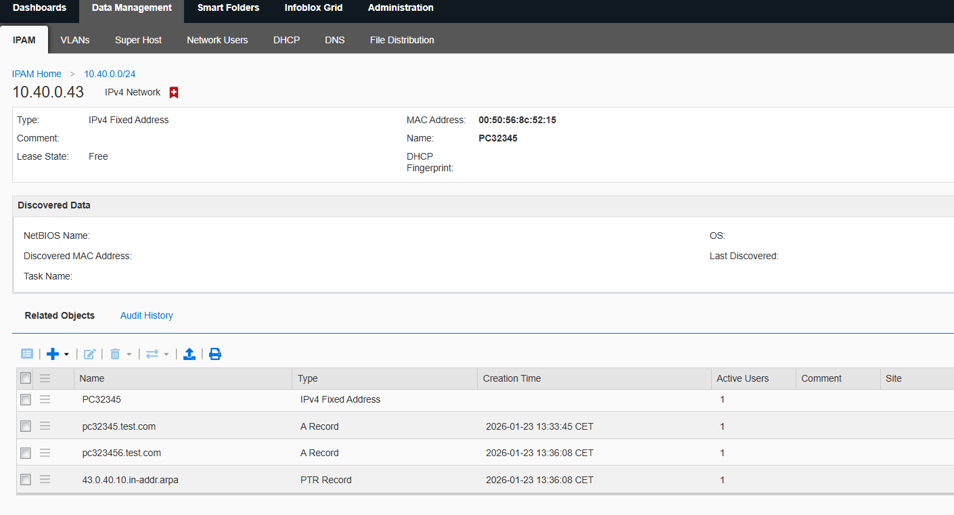Click the Lease State value Free
The width and height of the screenshot is (954, 515).
98,156
